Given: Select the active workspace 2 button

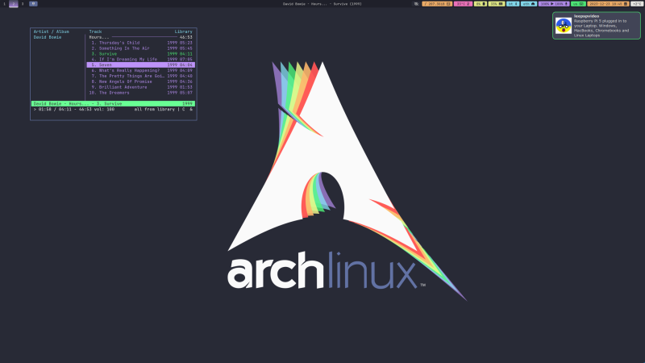Looking at the screenshot, I should click(14, 4).
